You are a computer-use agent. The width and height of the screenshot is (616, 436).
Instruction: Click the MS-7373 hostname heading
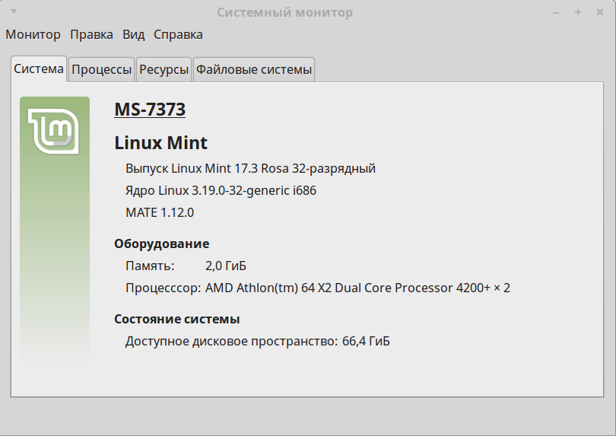150,110
